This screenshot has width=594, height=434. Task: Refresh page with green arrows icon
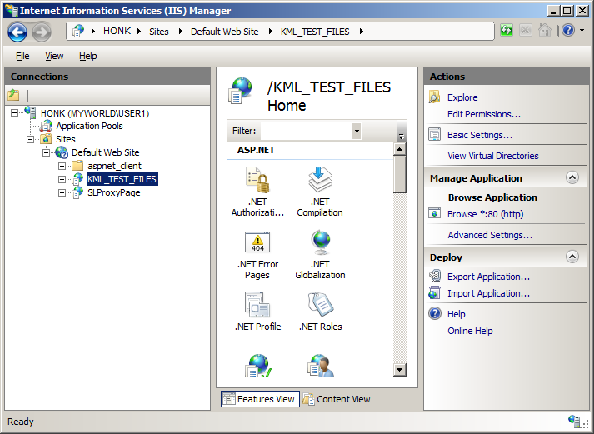pyautogui.click(x=507, y=30)
